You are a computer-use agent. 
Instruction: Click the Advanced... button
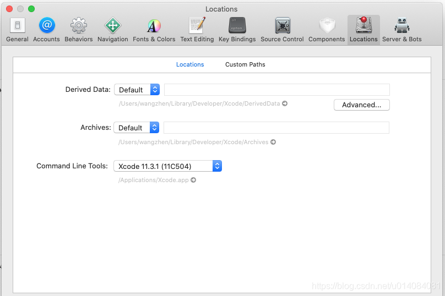tap(361, 105)
